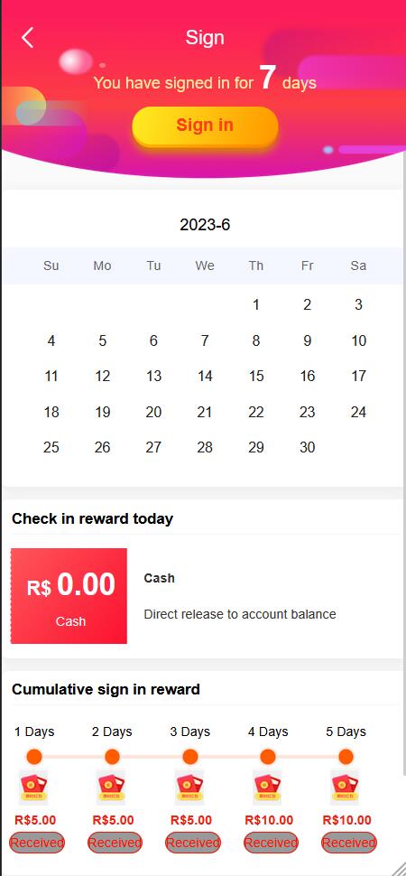Select the 3 Days orange progress dot
406x876 pixels.
click(189, 757)
